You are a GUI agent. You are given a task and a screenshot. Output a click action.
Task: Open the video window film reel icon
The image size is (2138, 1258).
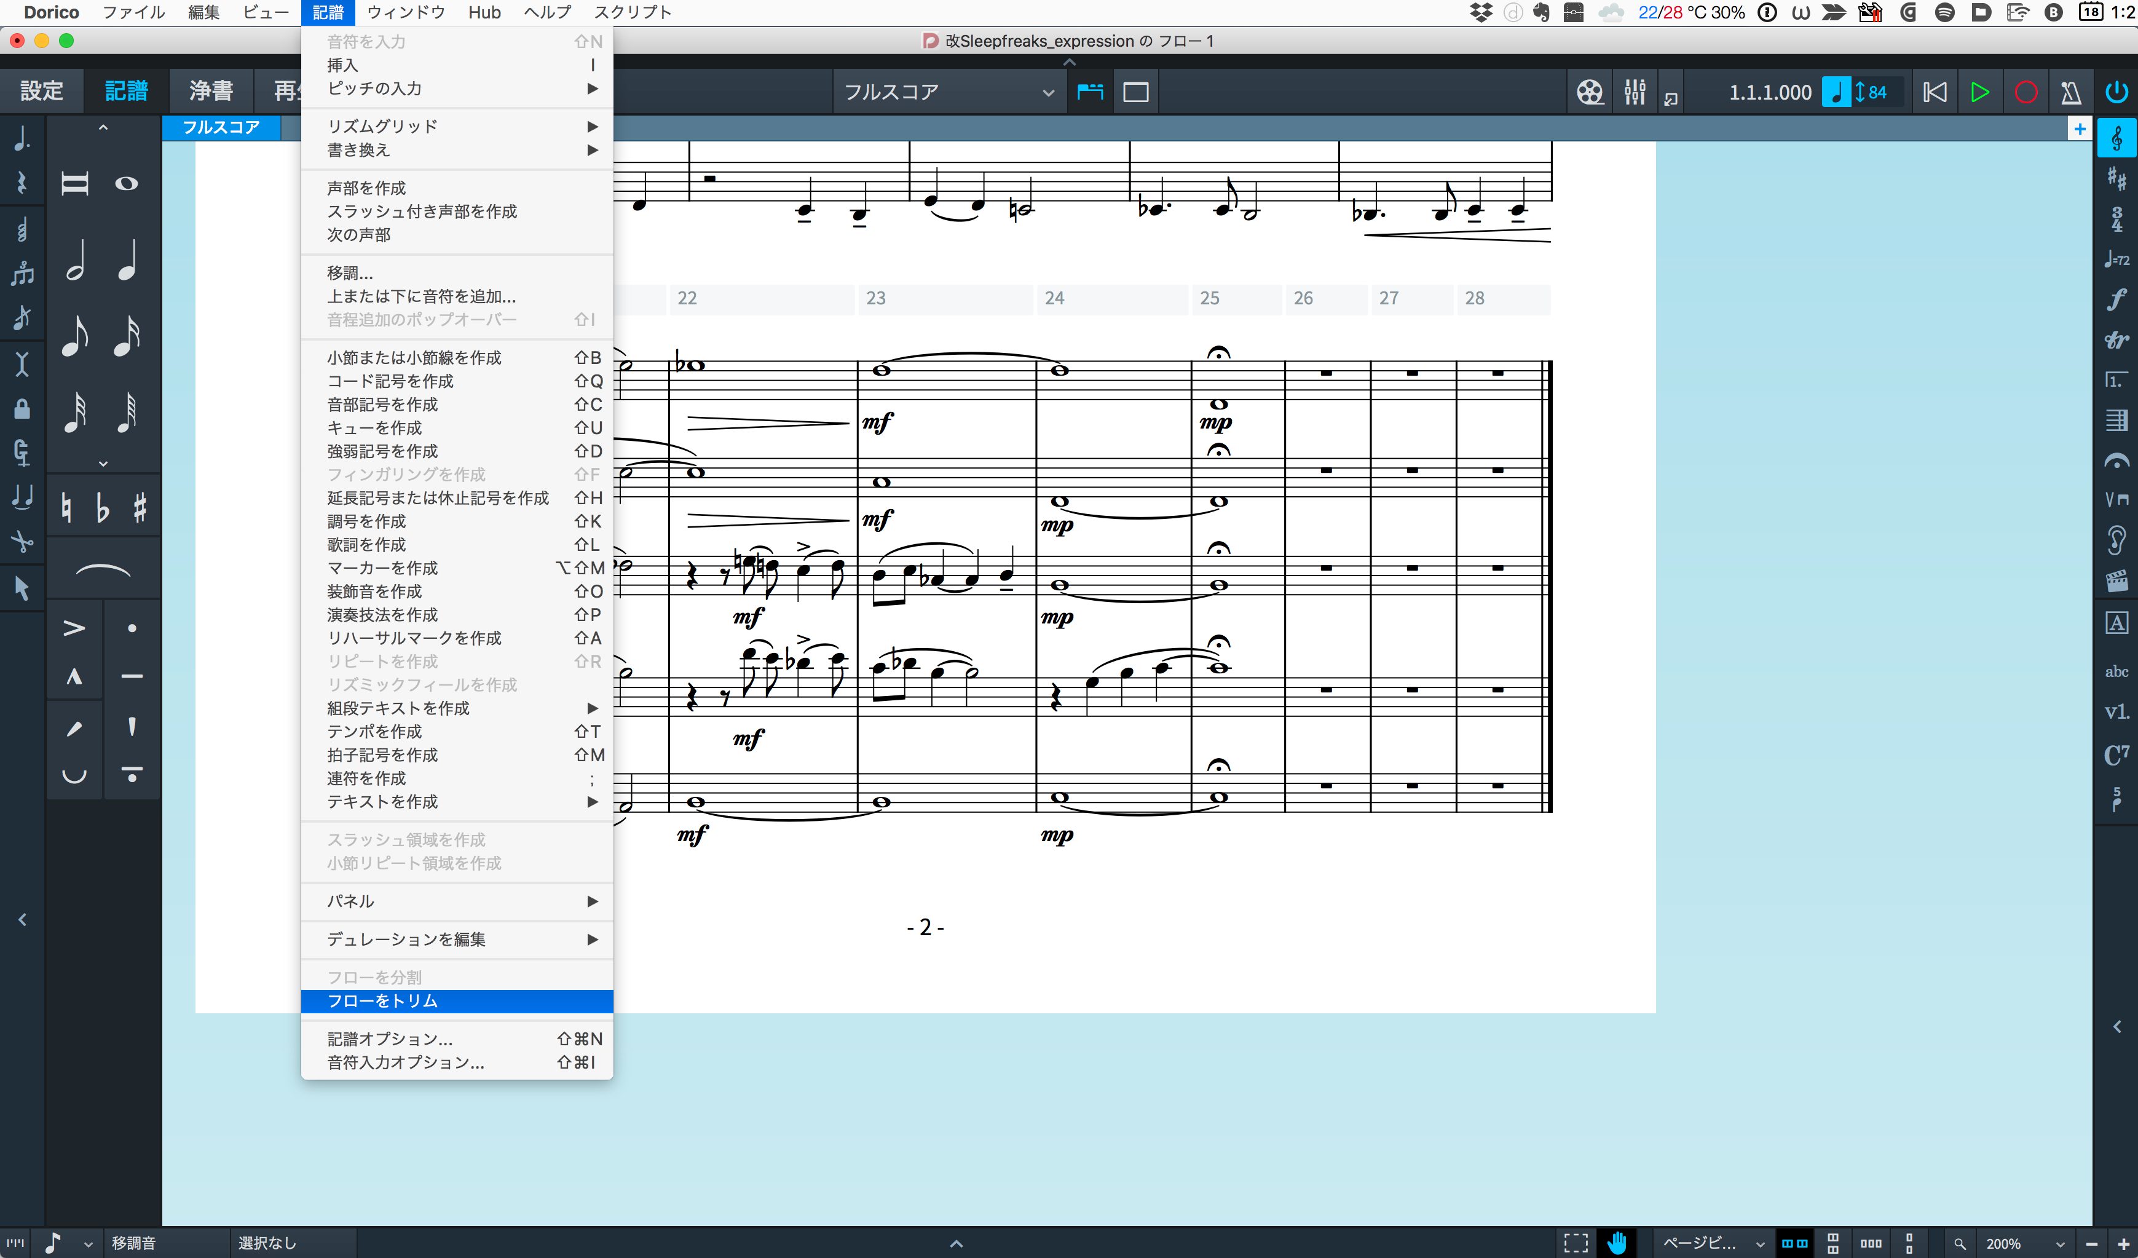(x=1589, y=92)
